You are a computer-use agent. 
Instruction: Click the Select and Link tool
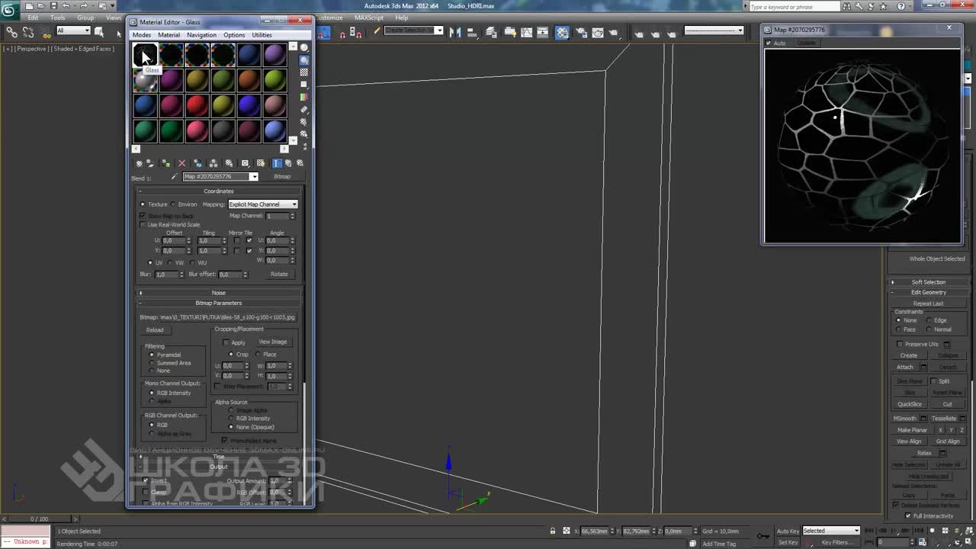[x=11, y=32]
